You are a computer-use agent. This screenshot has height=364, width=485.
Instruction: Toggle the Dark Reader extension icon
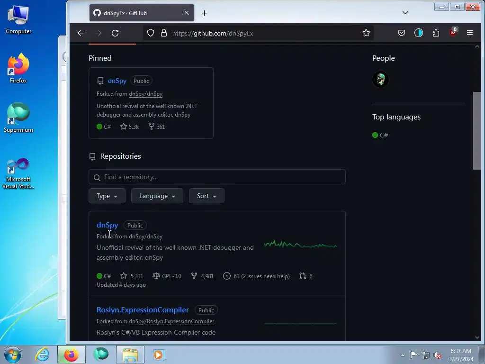tap(419, 33)
